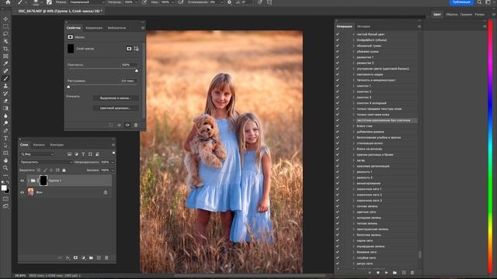497x279 pixels.
Task: Hide the Группа 1 layer
Action: click(x=23, y=181)
